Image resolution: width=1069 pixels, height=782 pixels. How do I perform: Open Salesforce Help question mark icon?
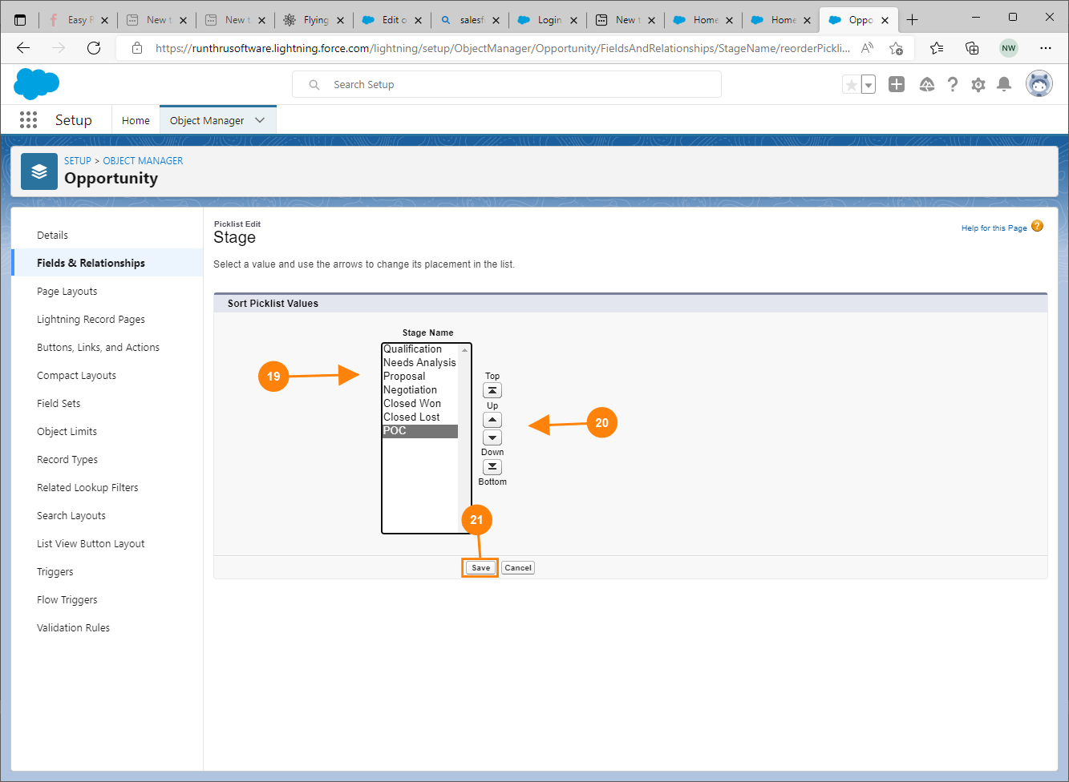click(952, 85)
